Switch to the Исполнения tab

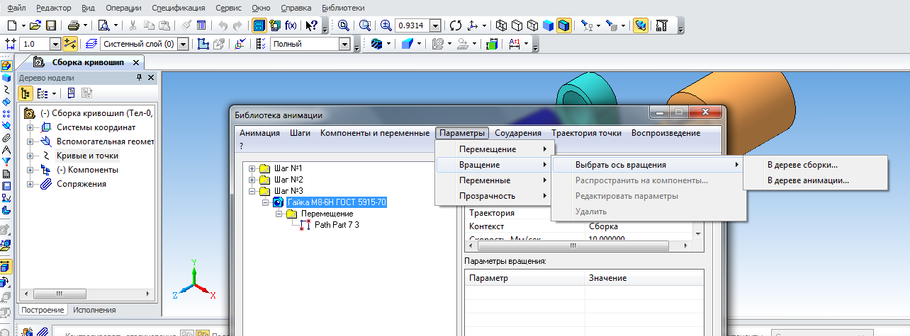[95, 310]
